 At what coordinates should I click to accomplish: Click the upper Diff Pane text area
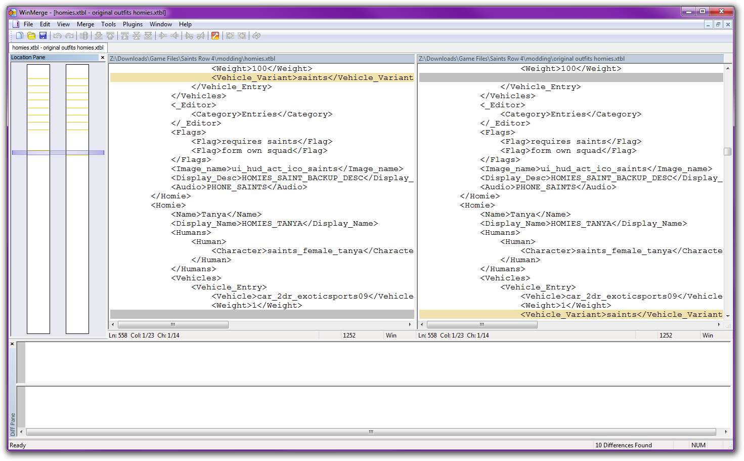(378, 363)
